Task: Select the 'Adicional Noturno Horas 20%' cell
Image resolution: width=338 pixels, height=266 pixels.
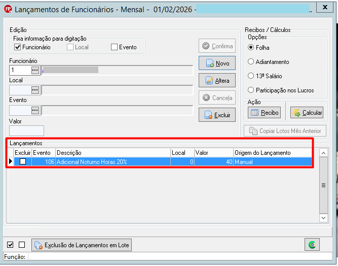Action: [x=113, y=162]
